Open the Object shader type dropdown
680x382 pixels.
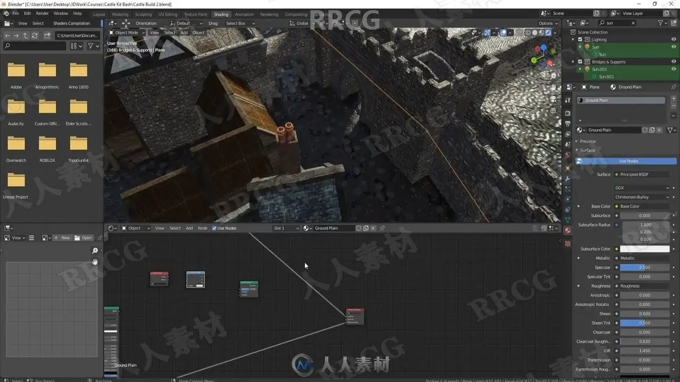[x=134, y=228]
